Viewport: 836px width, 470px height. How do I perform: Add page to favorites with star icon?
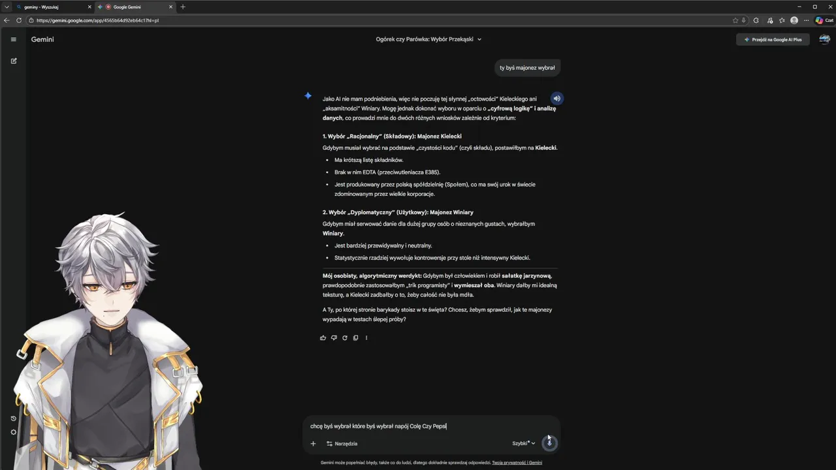(735, 20)
